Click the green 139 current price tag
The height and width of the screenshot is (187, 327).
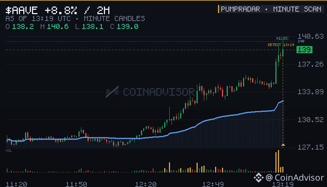(x=304, y=50)
